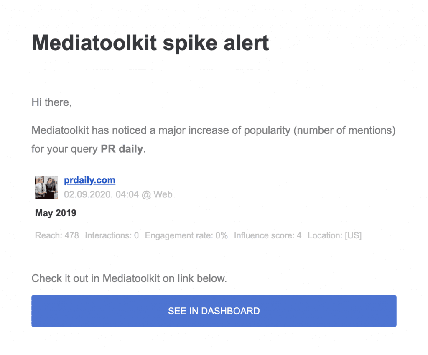Select the prdaily.com article thumbnail
428x355 pixels.
pos(46,187)
